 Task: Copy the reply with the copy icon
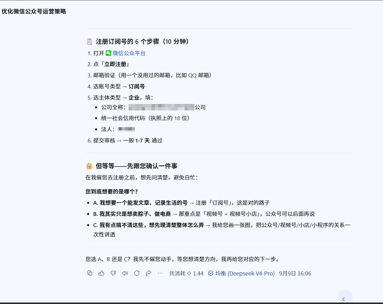[x=90, y=273]
